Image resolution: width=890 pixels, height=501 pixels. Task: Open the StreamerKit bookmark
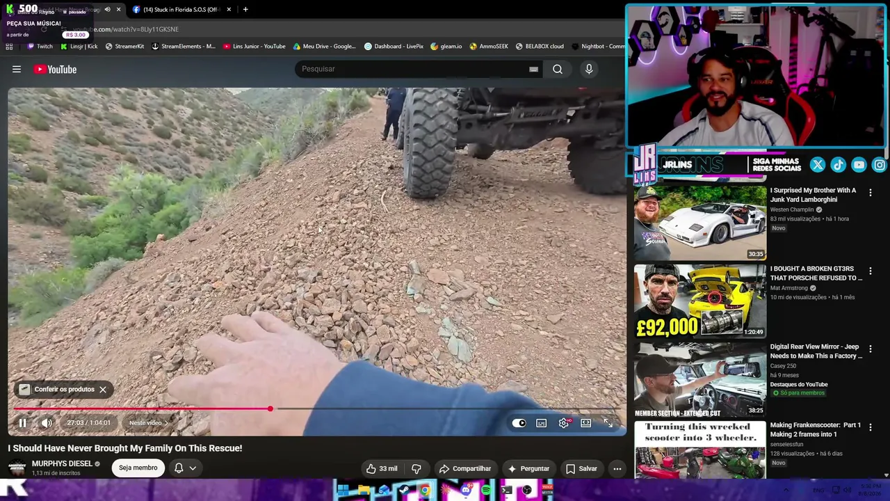124,47
